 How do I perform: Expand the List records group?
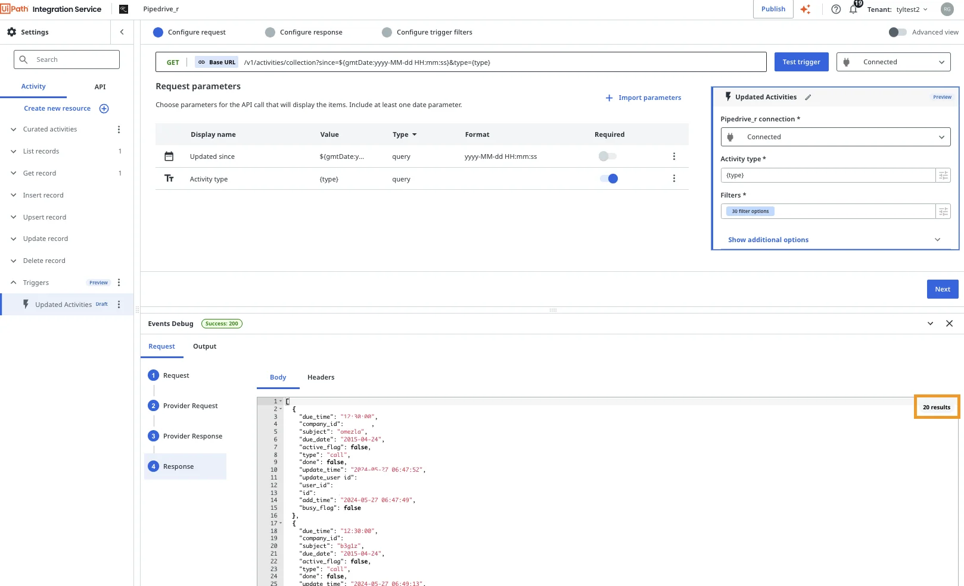pos(14,152)
